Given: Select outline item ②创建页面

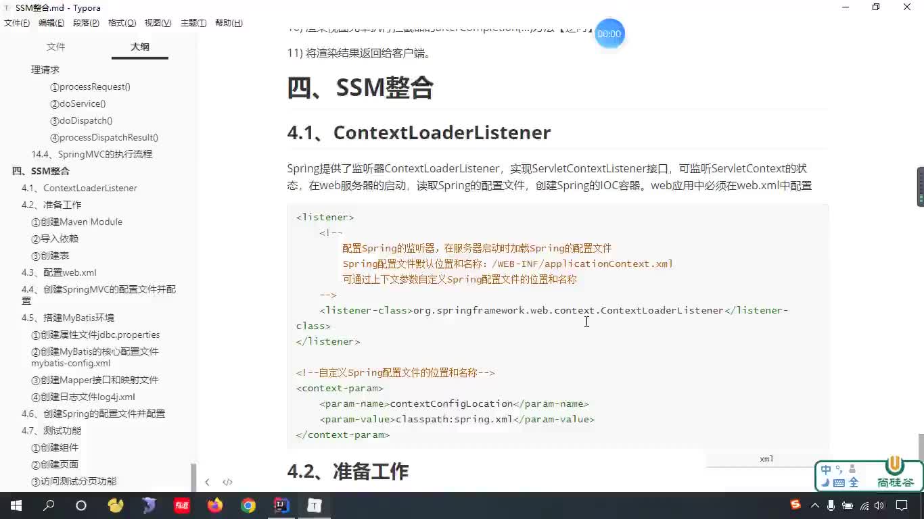Looking at the screenshot, I should pos(55,464).
